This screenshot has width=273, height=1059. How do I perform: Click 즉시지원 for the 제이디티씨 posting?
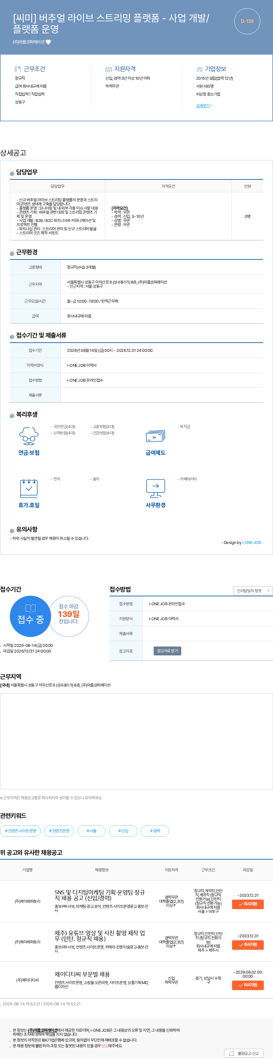[248, 985]
